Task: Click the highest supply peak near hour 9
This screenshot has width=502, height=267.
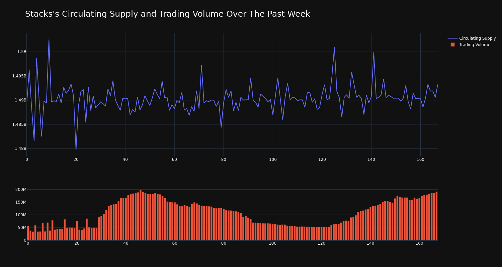Action: [49, 40]
